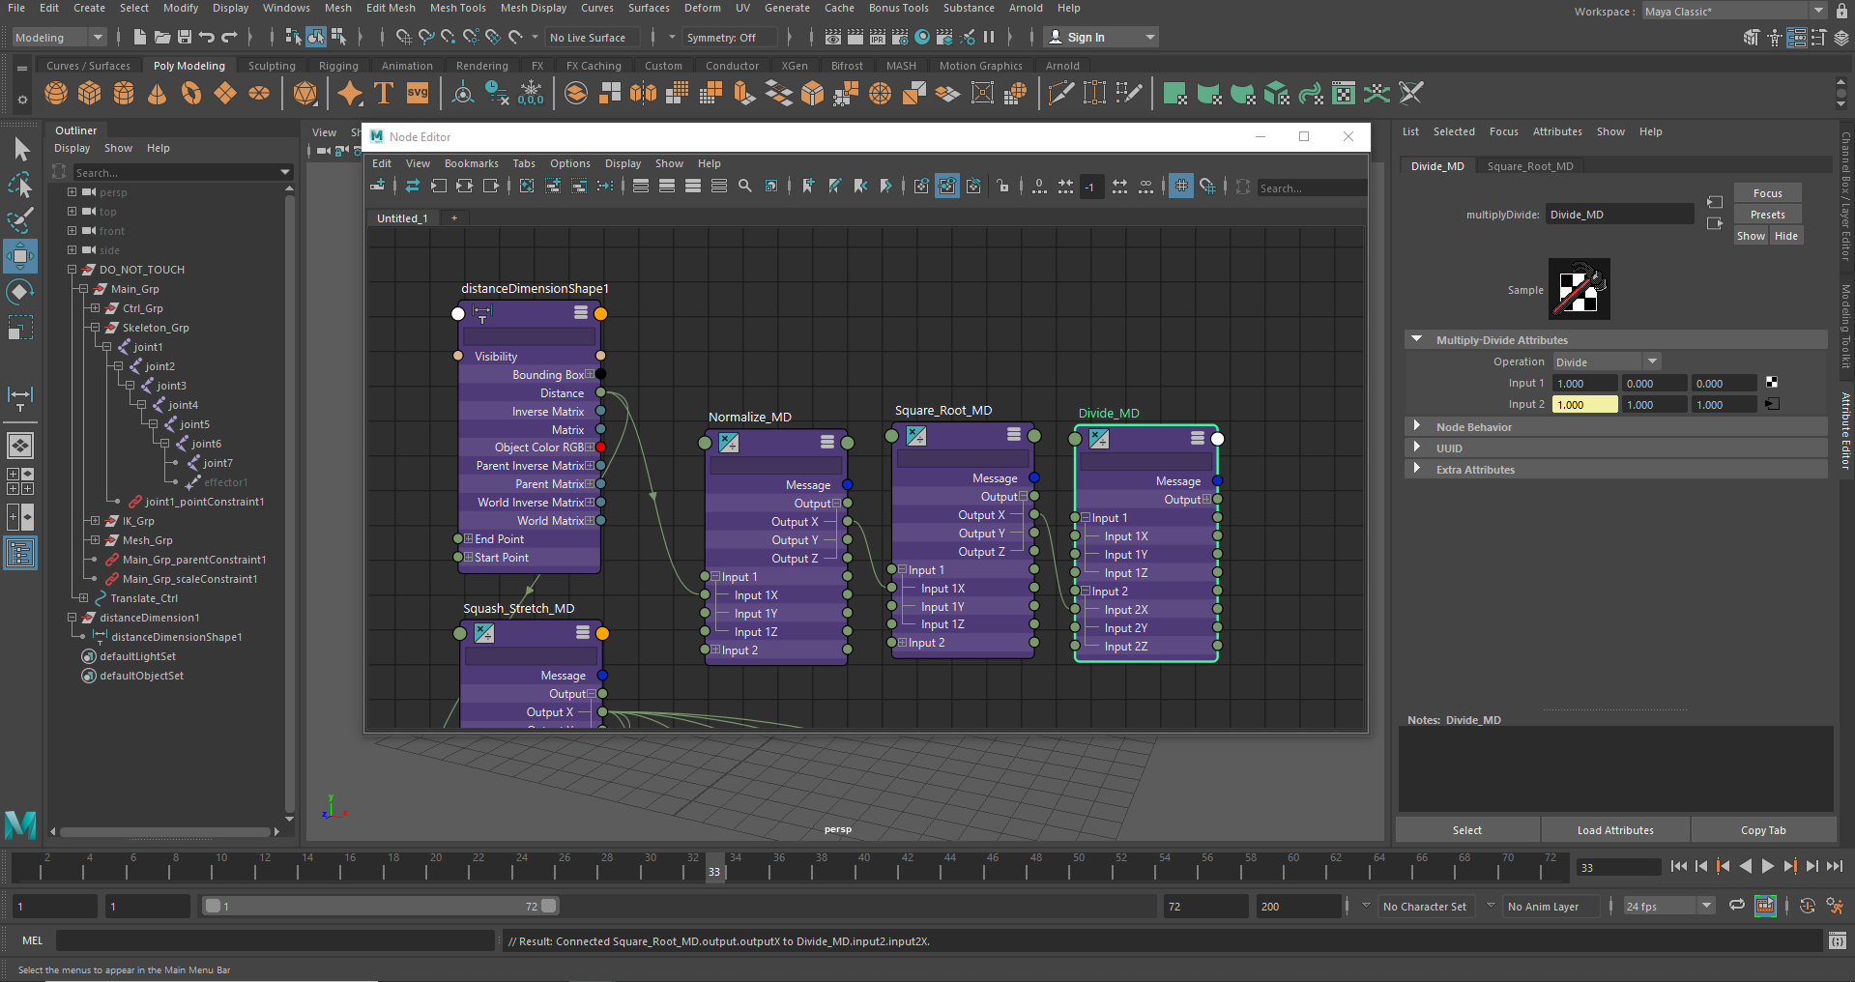Create a polygon cylinder from the shelf

coord(124,94)
